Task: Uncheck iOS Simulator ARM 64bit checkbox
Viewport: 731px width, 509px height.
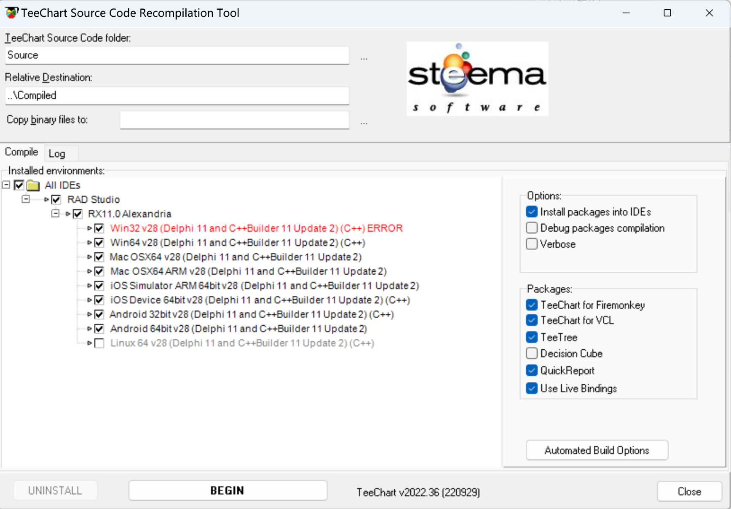Action: pyautogui.click(x=99, y=285)
